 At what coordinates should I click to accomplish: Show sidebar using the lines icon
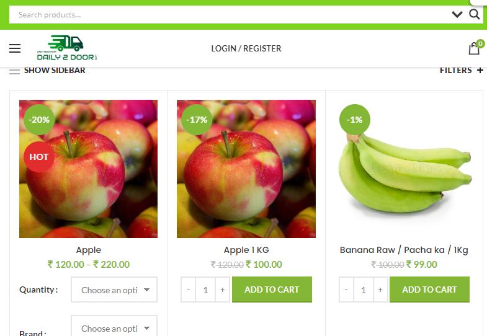click(14, 71)
